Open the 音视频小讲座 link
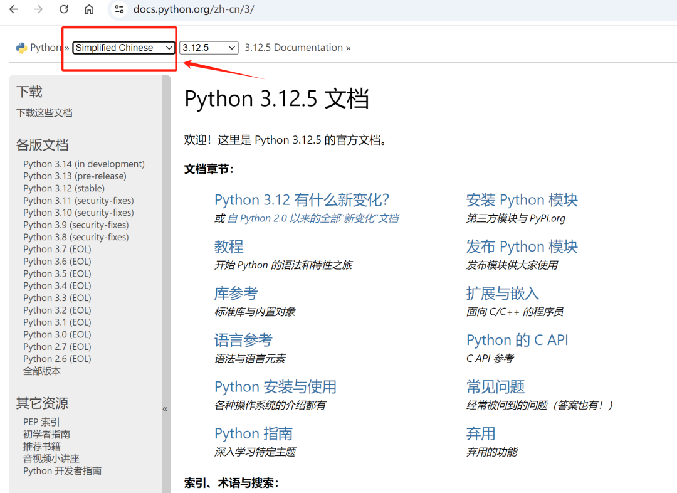 pyautogui.click(x=51, y=459)
